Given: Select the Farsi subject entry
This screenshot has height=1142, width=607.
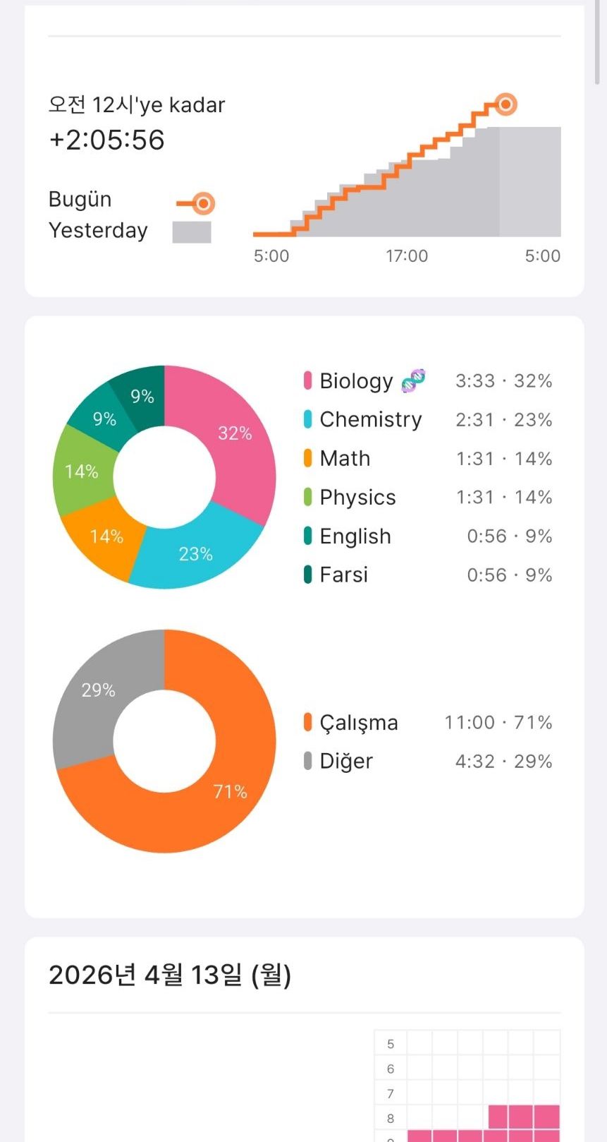Looking at the screenshot, I should tap(344, 575).
